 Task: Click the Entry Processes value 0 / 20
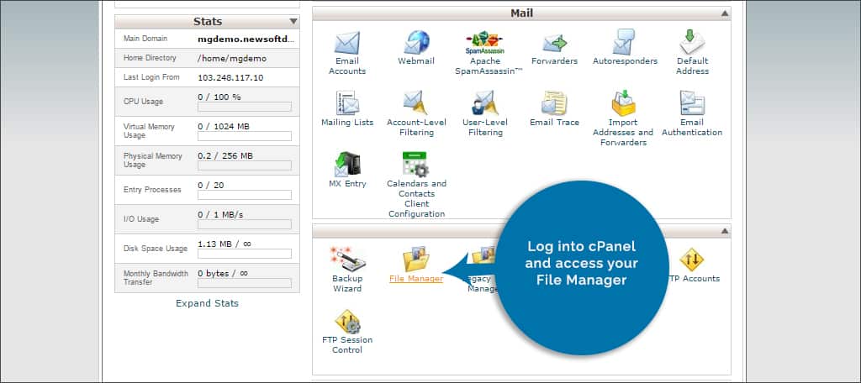tap(211, 185)
